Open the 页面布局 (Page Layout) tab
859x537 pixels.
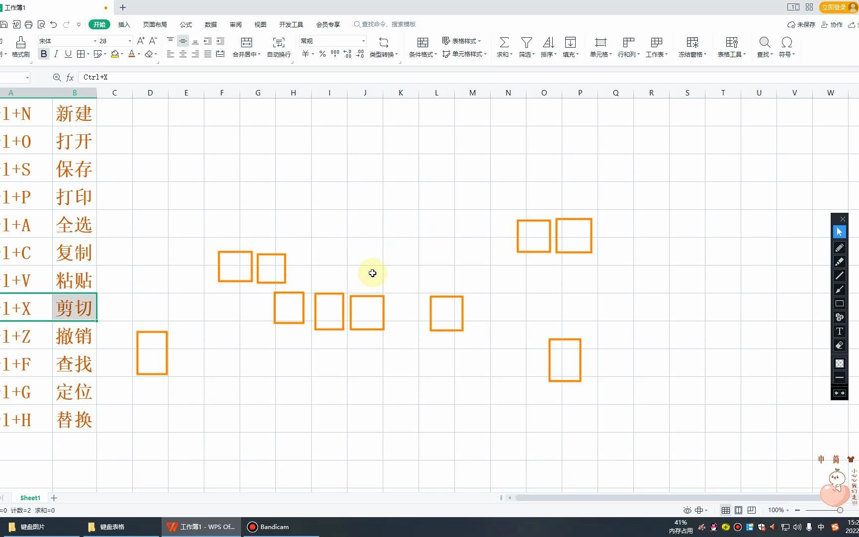coord(155,24)
